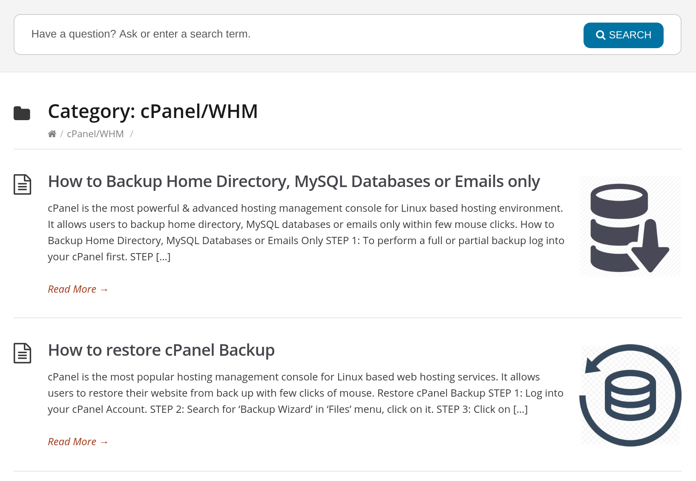
Task: Open the restore database circular arrow thumbnail
Action: tap(630, 395)
